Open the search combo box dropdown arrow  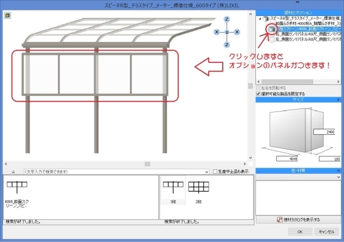(206, 172)
